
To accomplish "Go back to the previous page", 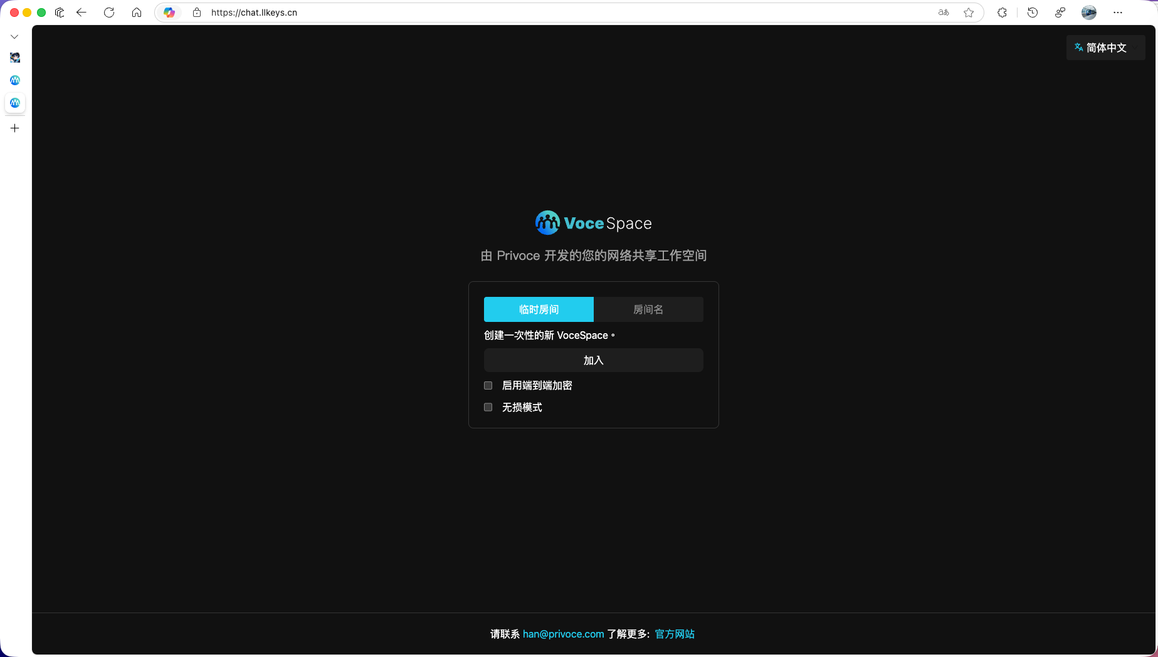I will (x=82, y=13).
